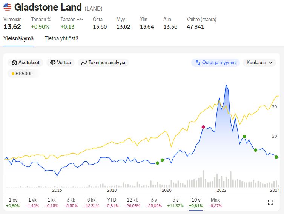284x214 pixels.
Task: Click the 20 price axis label
Action: pyautogui.click(x=275, y=136)
